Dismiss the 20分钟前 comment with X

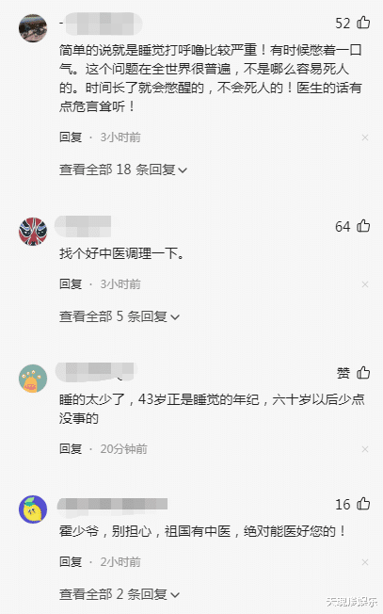pos(365,449)
